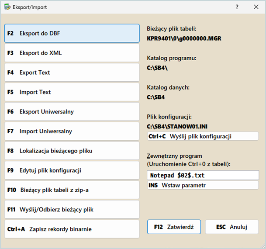Click the C:\SB4\STANOW01.INI configuration path text
This screenshot has width=266, height=249.
[175, 127]
